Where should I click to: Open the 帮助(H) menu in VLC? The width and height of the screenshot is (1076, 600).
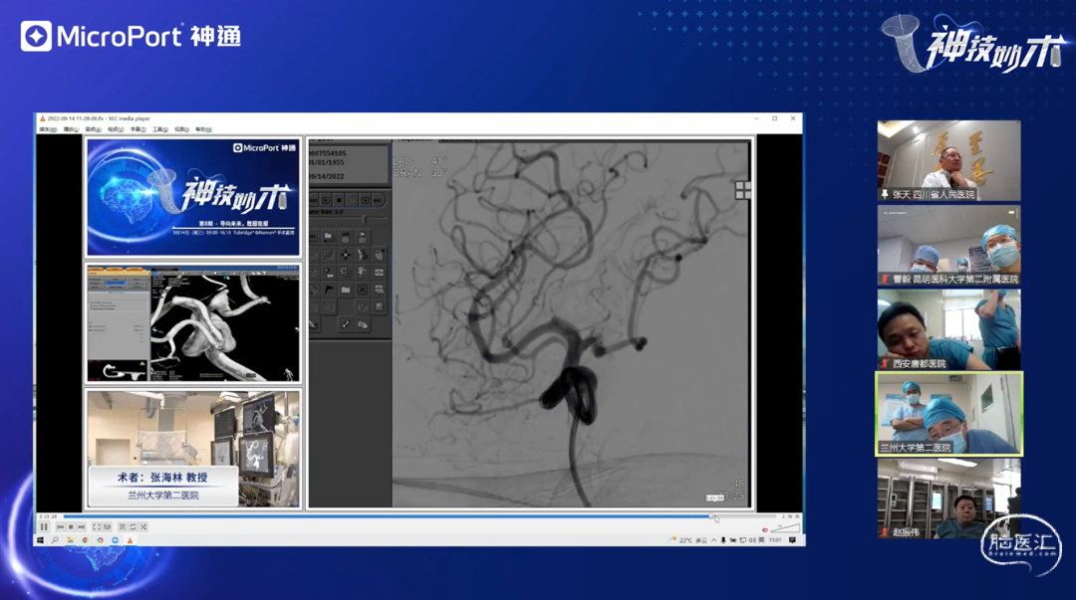[204, 129]
